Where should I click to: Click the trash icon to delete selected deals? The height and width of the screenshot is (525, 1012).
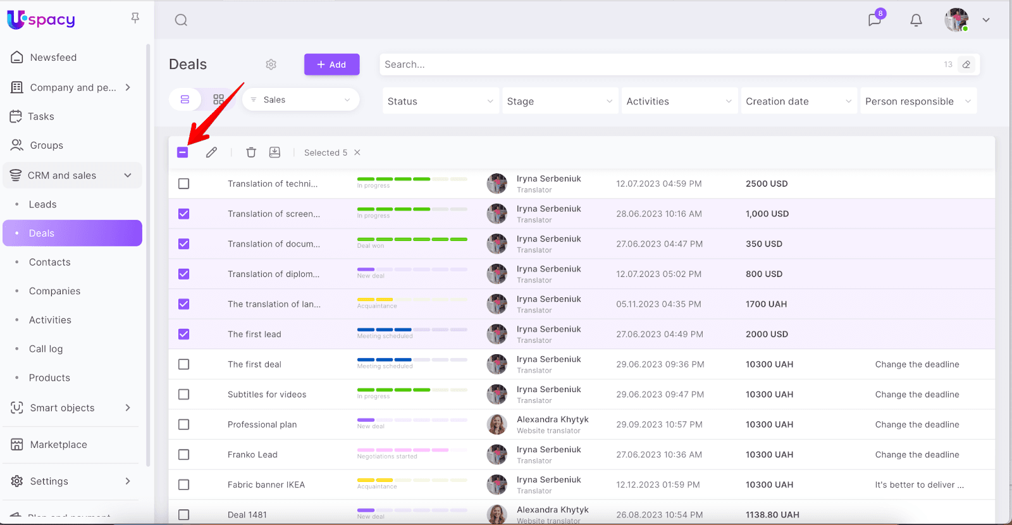point(251,152)
